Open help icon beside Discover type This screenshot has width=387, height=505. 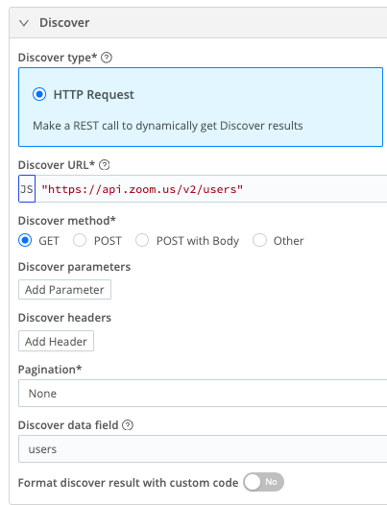tap(107, 58)
